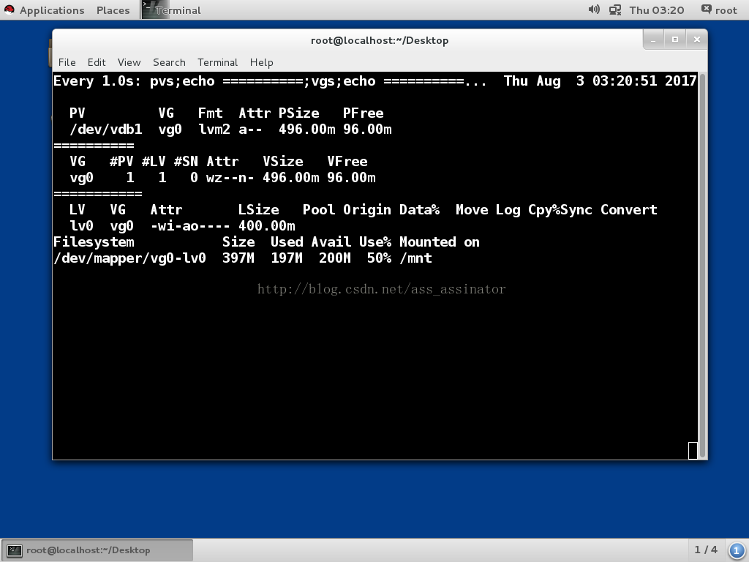The height and width of the screenshot is (562, 749).
Task: Click the lvm2 format value
Action: pyautogui.click(x=214, y=130)
